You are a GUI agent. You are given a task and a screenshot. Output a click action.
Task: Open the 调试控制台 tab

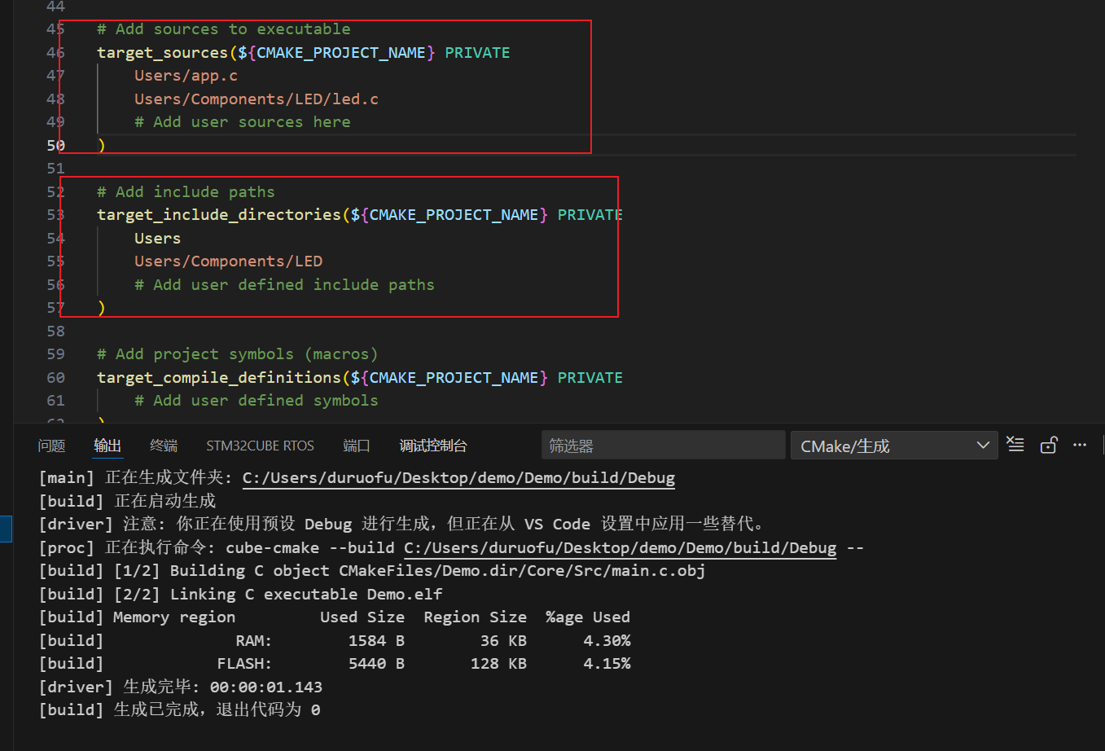433,446
